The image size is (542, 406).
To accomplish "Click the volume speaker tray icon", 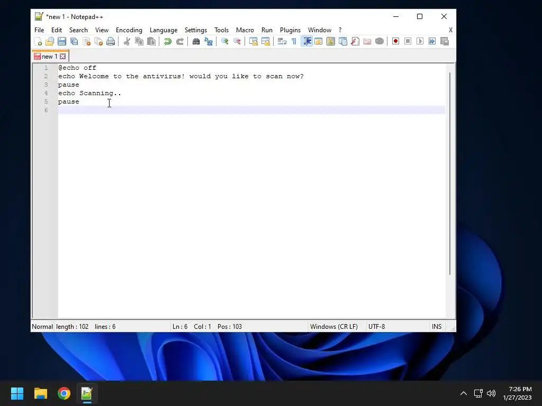I will coord(491,393).
